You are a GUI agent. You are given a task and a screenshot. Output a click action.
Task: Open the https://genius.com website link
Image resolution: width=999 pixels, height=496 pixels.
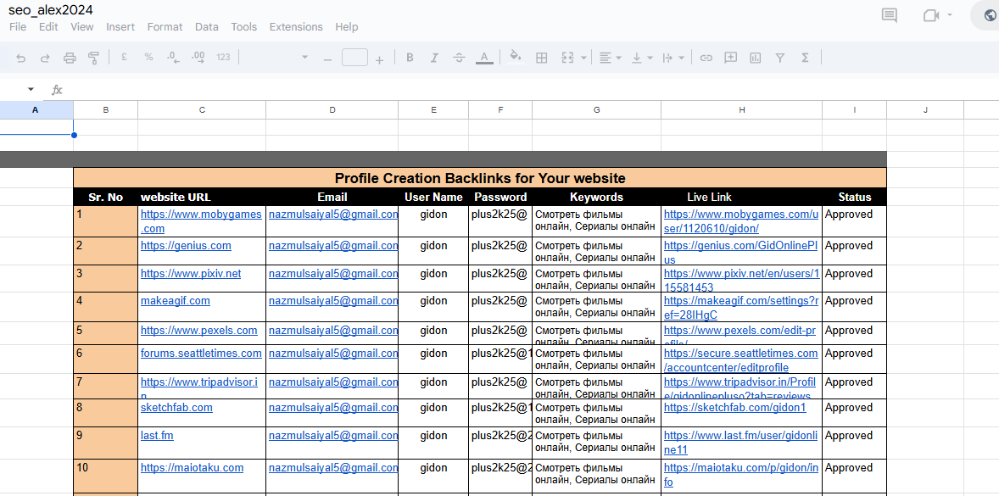186,246
